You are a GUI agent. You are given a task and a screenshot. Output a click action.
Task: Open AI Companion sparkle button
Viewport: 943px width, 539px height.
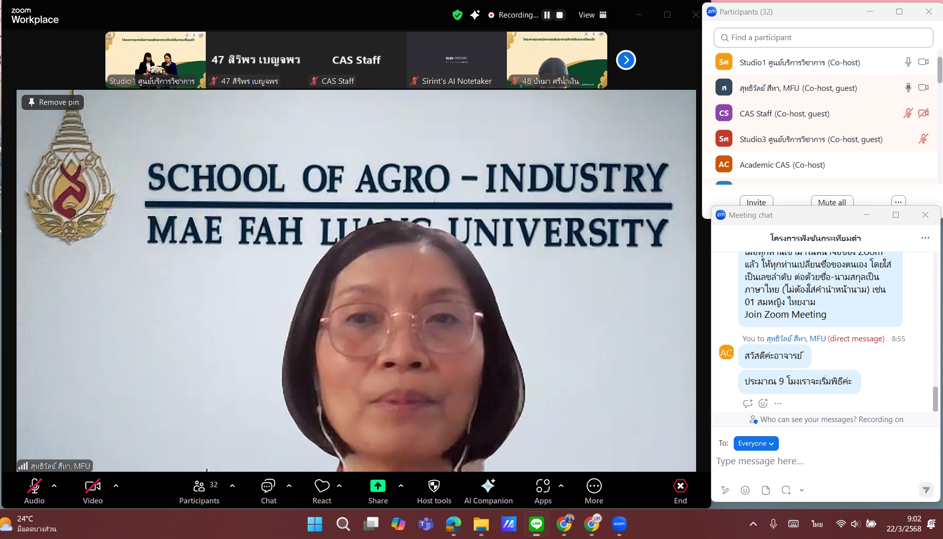click(x=488, y=491)
